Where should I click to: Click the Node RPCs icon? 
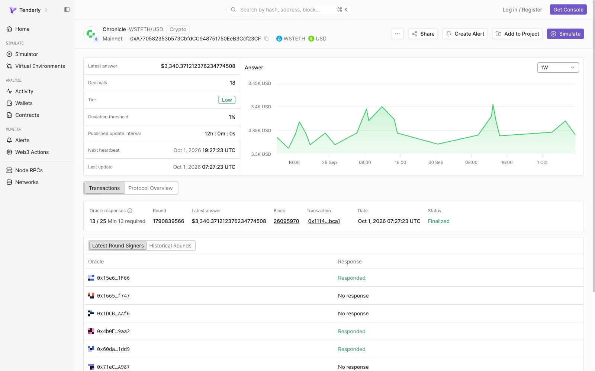[x=9, y=170]
